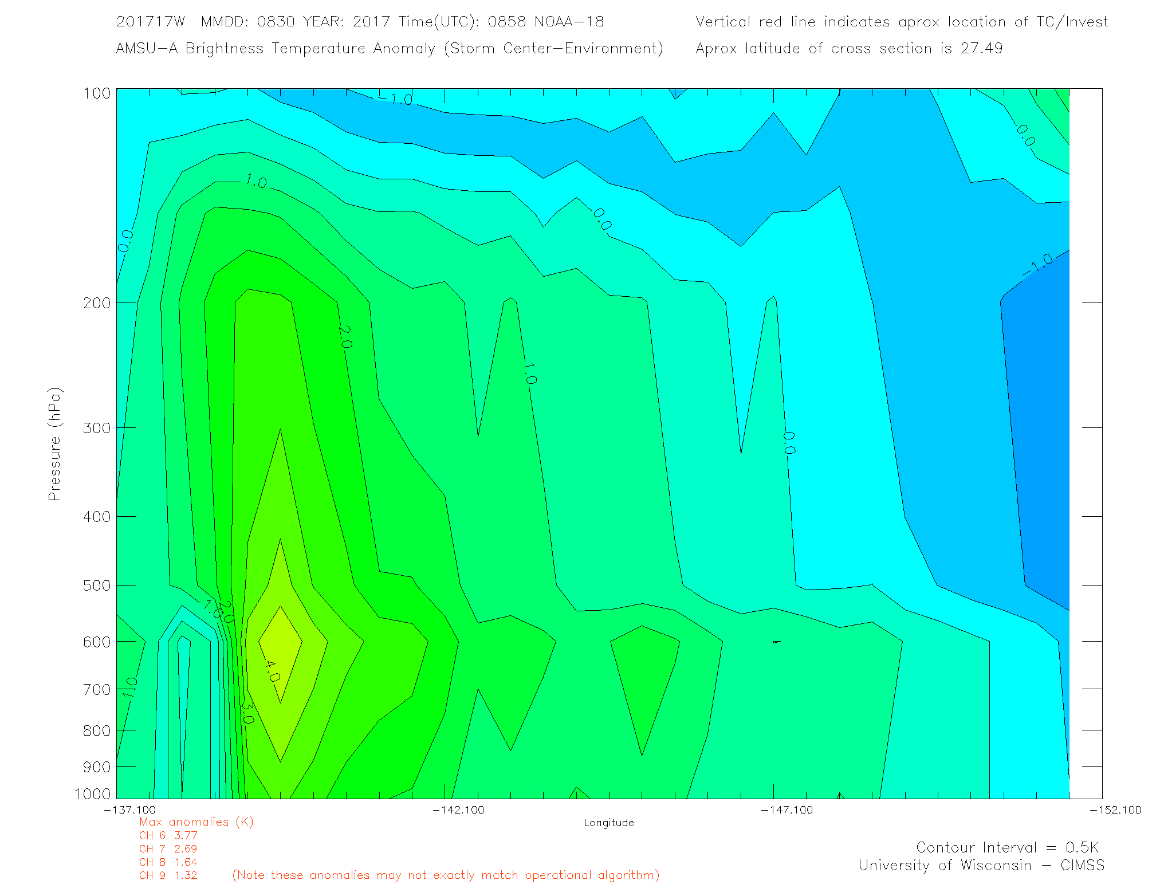Image resolution: width=1160 pixels, height=888 pixels.
Task: Click the 201717W storm identifier in header
Action: point(150,22)
